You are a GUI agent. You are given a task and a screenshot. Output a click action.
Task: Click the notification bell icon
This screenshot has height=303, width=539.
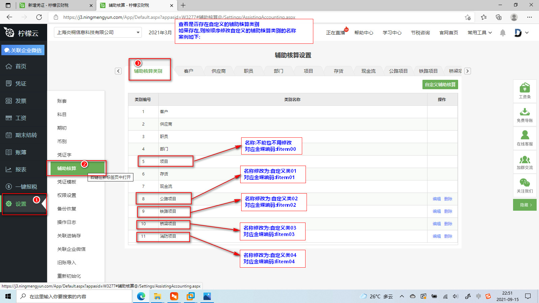503,33
